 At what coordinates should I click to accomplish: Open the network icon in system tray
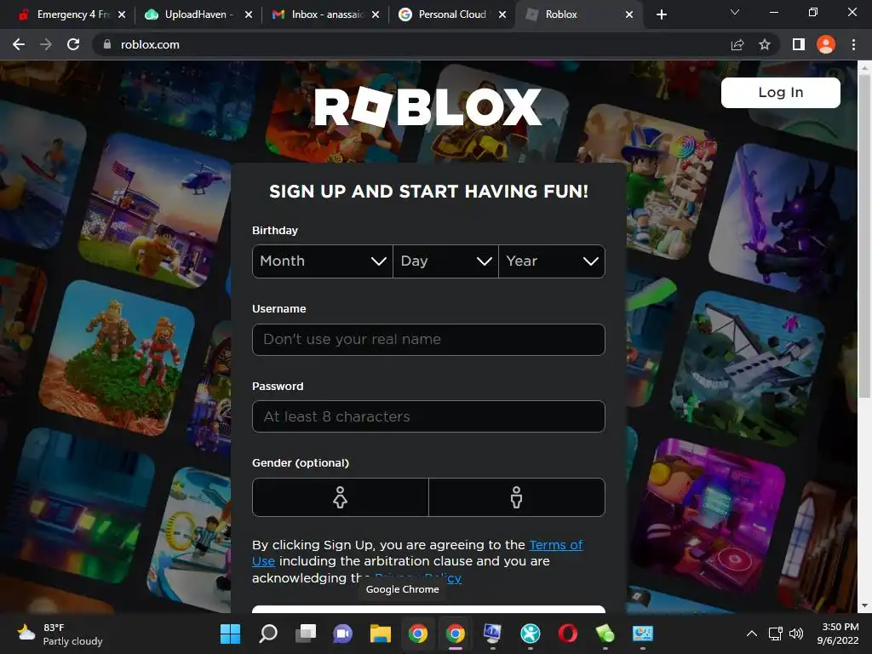click(x=775, y=634)
